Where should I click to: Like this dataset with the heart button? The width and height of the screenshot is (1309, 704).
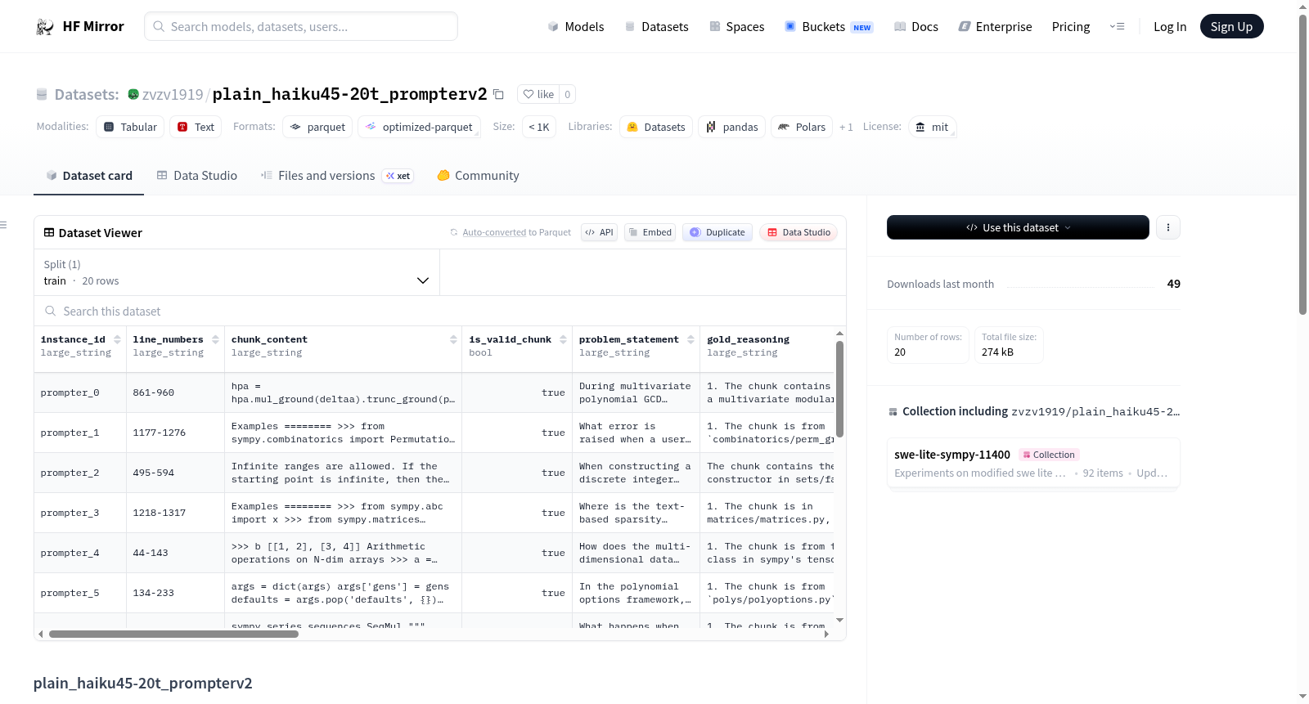pos(538,94)
